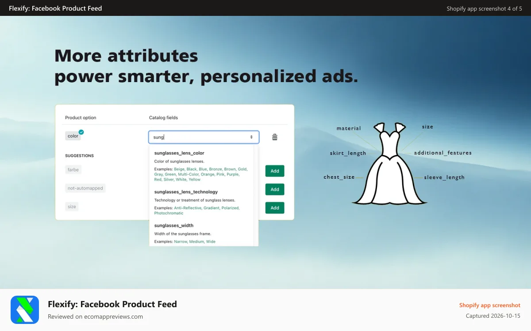Click Color of sunglasses lenses description
This screenshot has width=531, height=331.
179,162
